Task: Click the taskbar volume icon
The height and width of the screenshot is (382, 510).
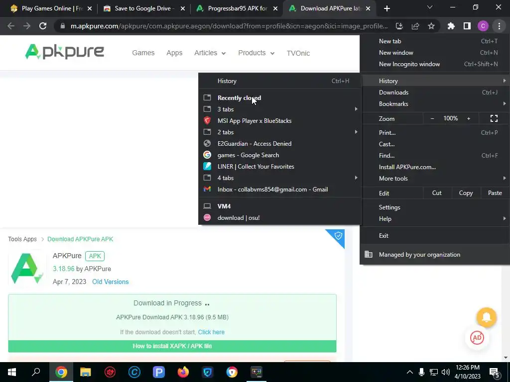Action: pos(446,372)
